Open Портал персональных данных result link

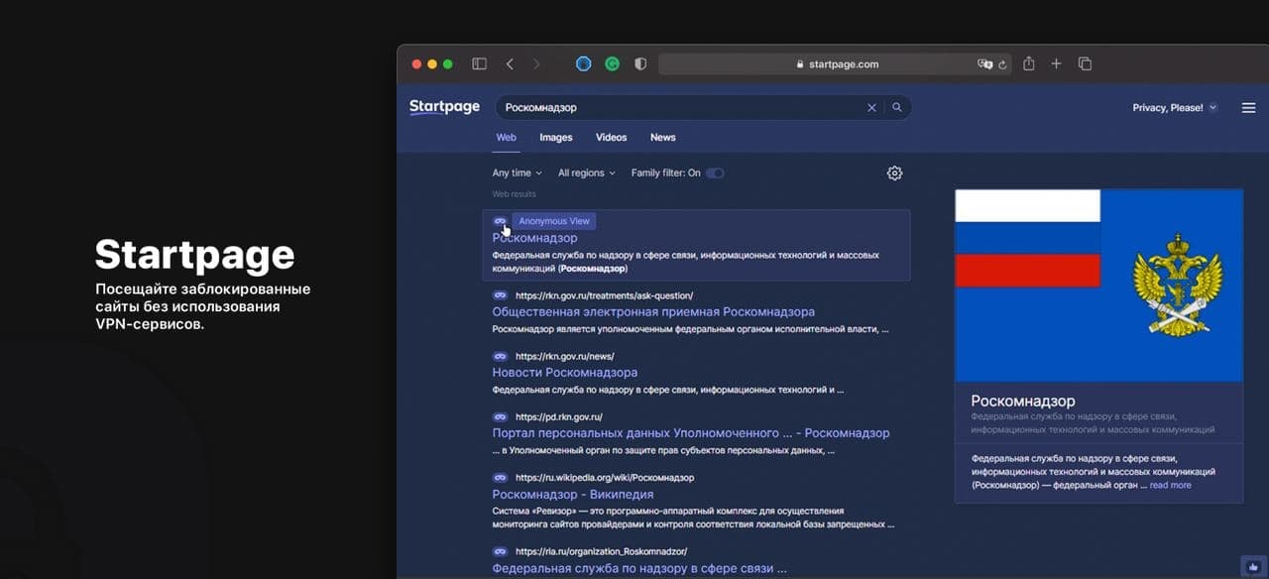[691, 433]
